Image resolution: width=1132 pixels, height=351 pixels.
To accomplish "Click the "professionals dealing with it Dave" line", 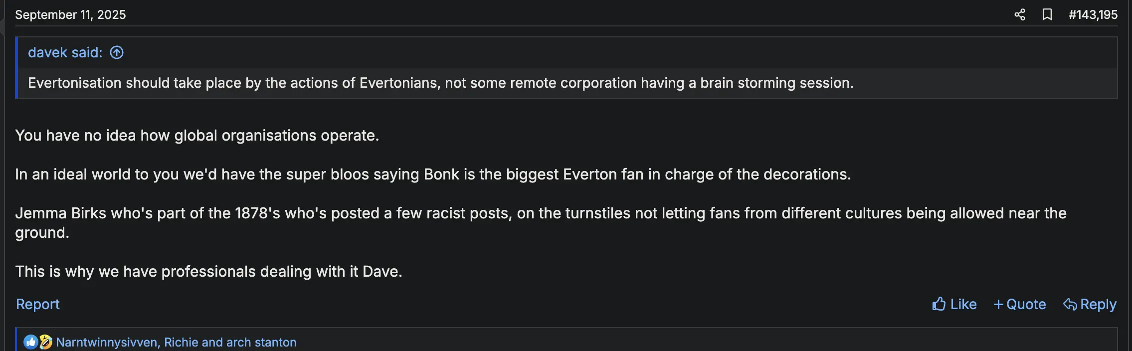I will coord(208,271).
